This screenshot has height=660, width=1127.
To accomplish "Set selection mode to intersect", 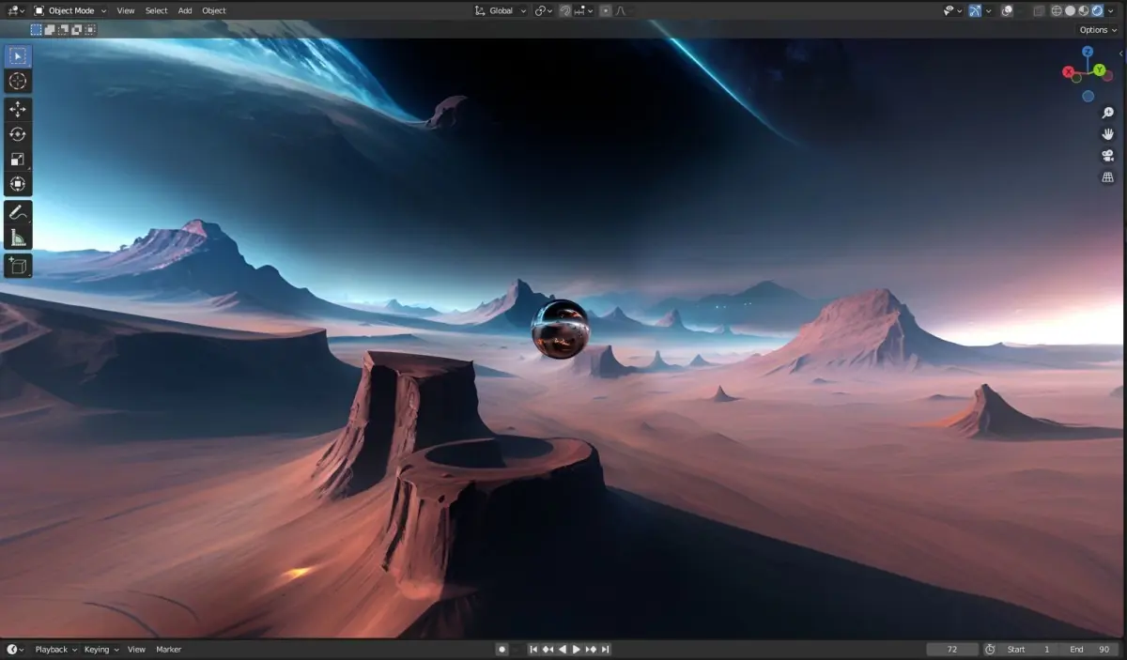I will pyautogui.click(x=90, y=30).
